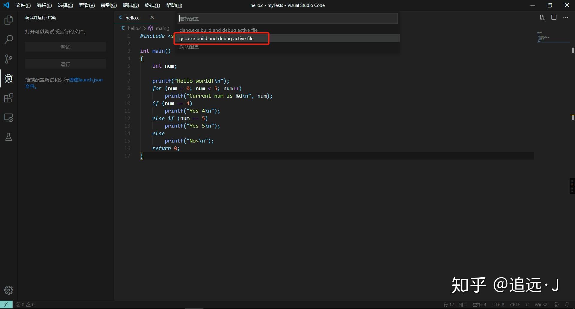Choose the 默认配置 option
Viewport: 575px width, 309px height.
click(x=189, y=46)
